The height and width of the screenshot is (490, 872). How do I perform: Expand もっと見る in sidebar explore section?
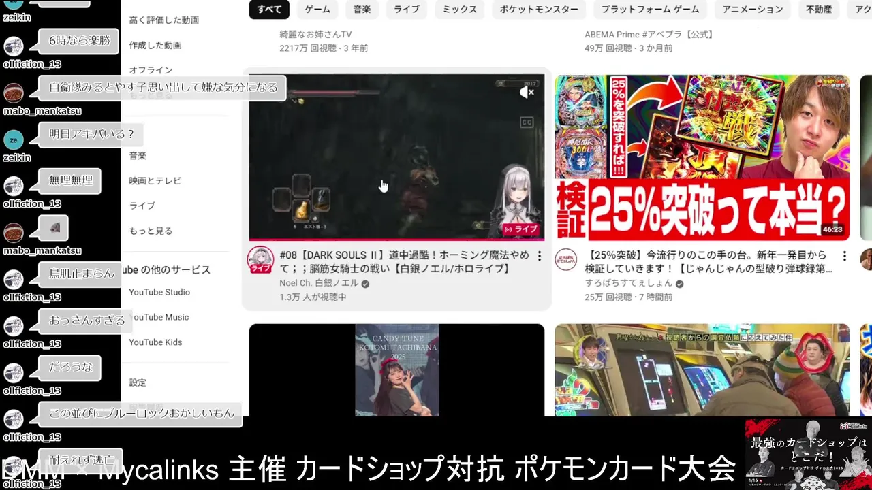pyautogui.click(x=151, y=231)
